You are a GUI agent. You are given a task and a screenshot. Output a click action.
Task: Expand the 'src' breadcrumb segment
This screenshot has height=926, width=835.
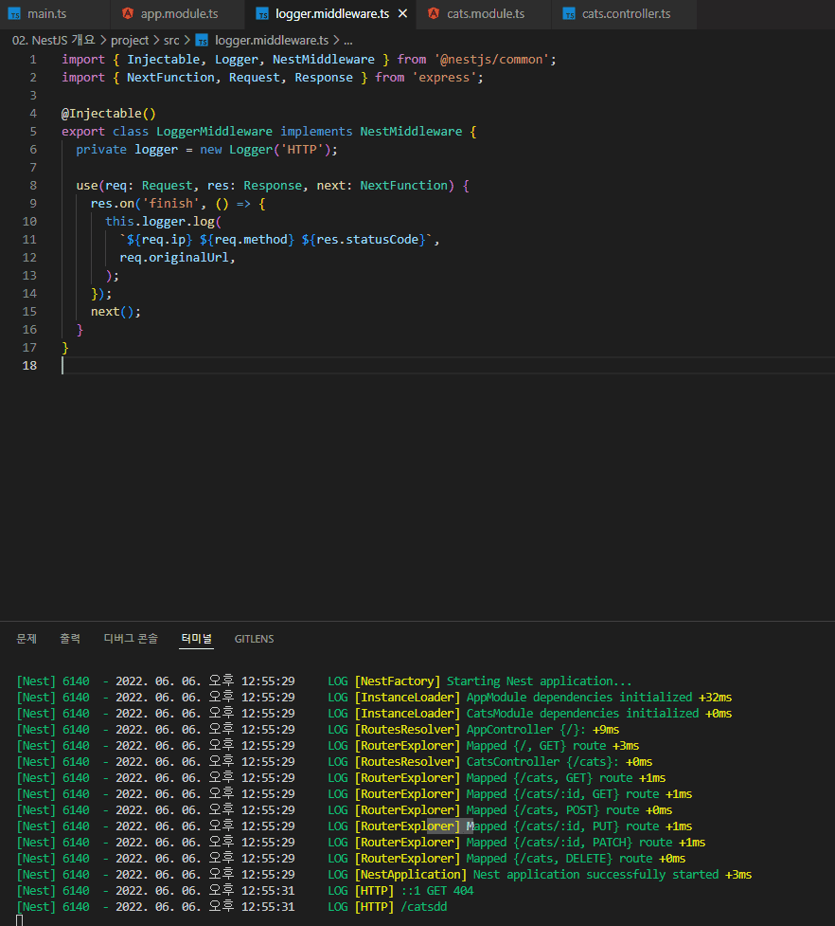[171, 41]
